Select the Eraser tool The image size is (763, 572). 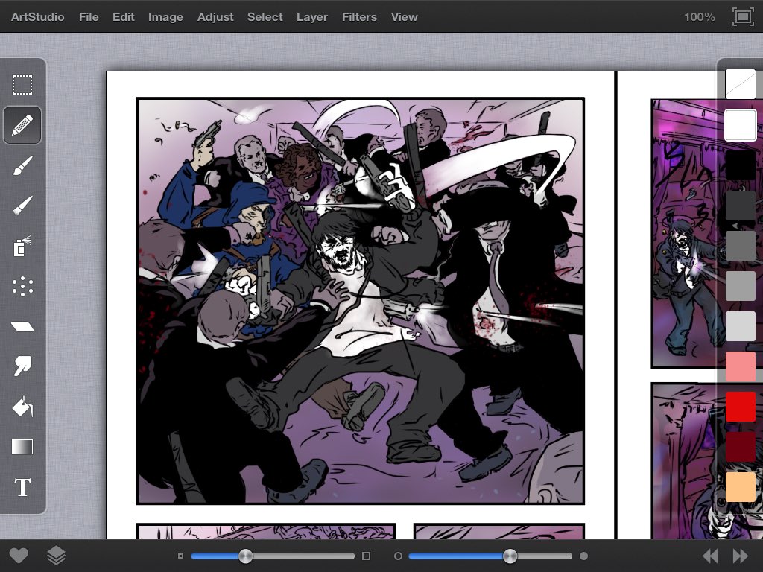tap(22, 326)
